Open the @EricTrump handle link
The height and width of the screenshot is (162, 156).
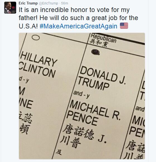point(48,3)
